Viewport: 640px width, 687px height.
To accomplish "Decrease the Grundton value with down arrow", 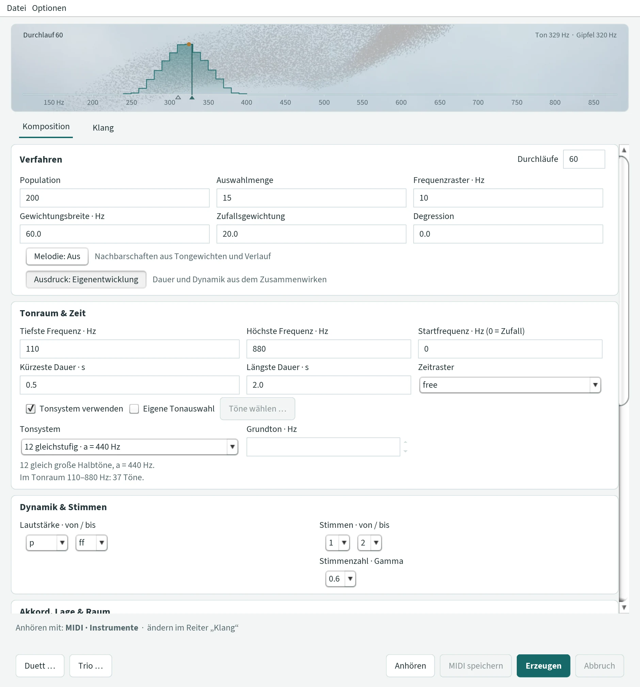I will pos(405,451).
